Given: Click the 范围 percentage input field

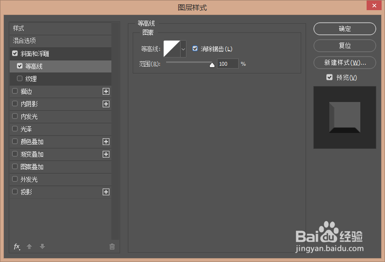Looking at the screenshot, I should point(228,64).
